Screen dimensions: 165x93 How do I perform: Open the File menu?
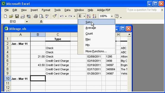click(x=6, y=10)
